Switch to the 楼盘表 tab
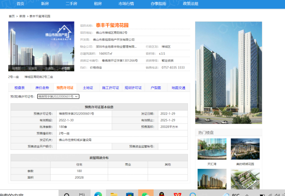 coord(19,87)
